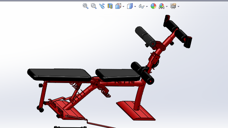Open the View Settings dropdown arrow
Viewport: 228px width, 128px height.
[x=178, y=6]
